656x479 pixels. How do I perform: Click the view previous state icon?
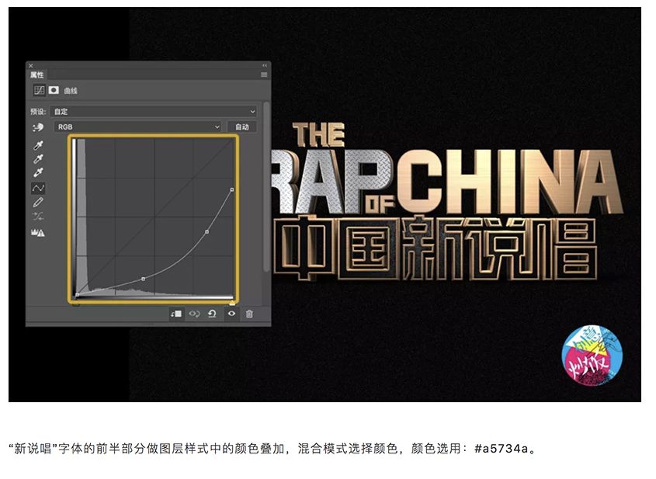click(194, 314)
